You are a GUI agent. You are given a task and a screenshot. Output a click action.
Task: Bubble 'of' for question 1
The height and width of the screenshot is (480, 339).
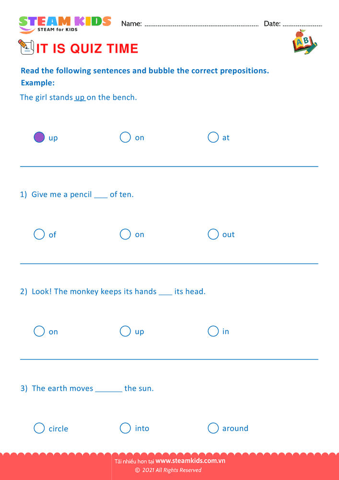39,234
